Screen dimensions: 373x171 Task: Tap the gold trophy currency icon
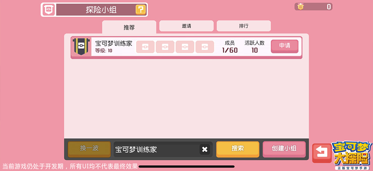click(301, 7)
